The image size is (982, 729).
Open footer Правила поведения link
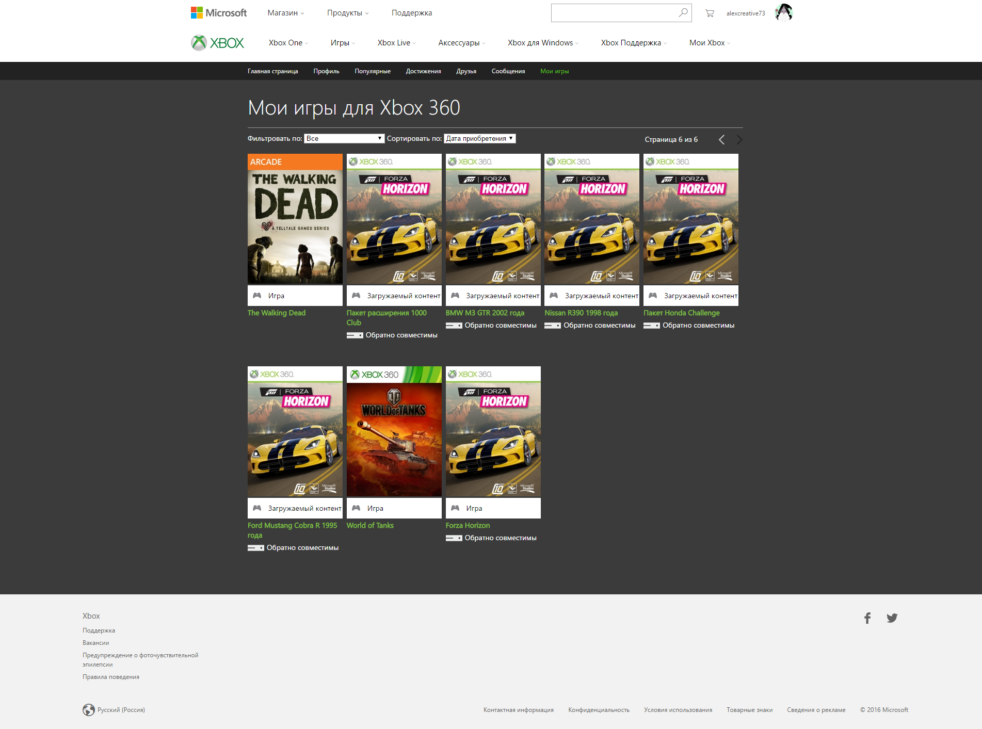coord(111,677)
